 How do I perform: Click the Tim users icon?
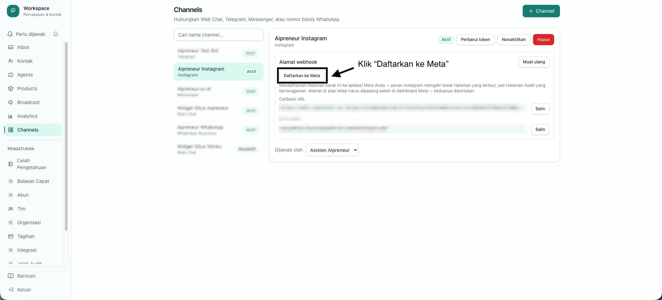(11, 209)
